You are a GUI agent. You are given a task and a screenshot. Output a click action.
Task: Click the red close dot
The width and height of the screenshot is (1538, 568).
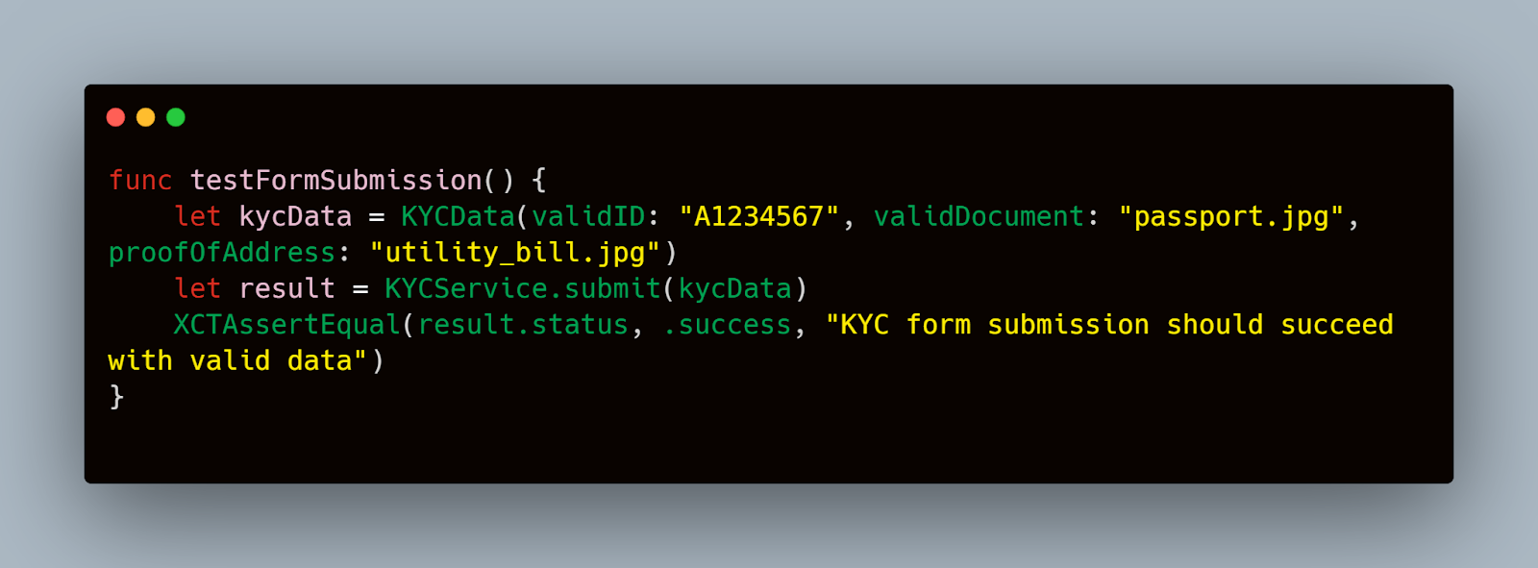115,117
